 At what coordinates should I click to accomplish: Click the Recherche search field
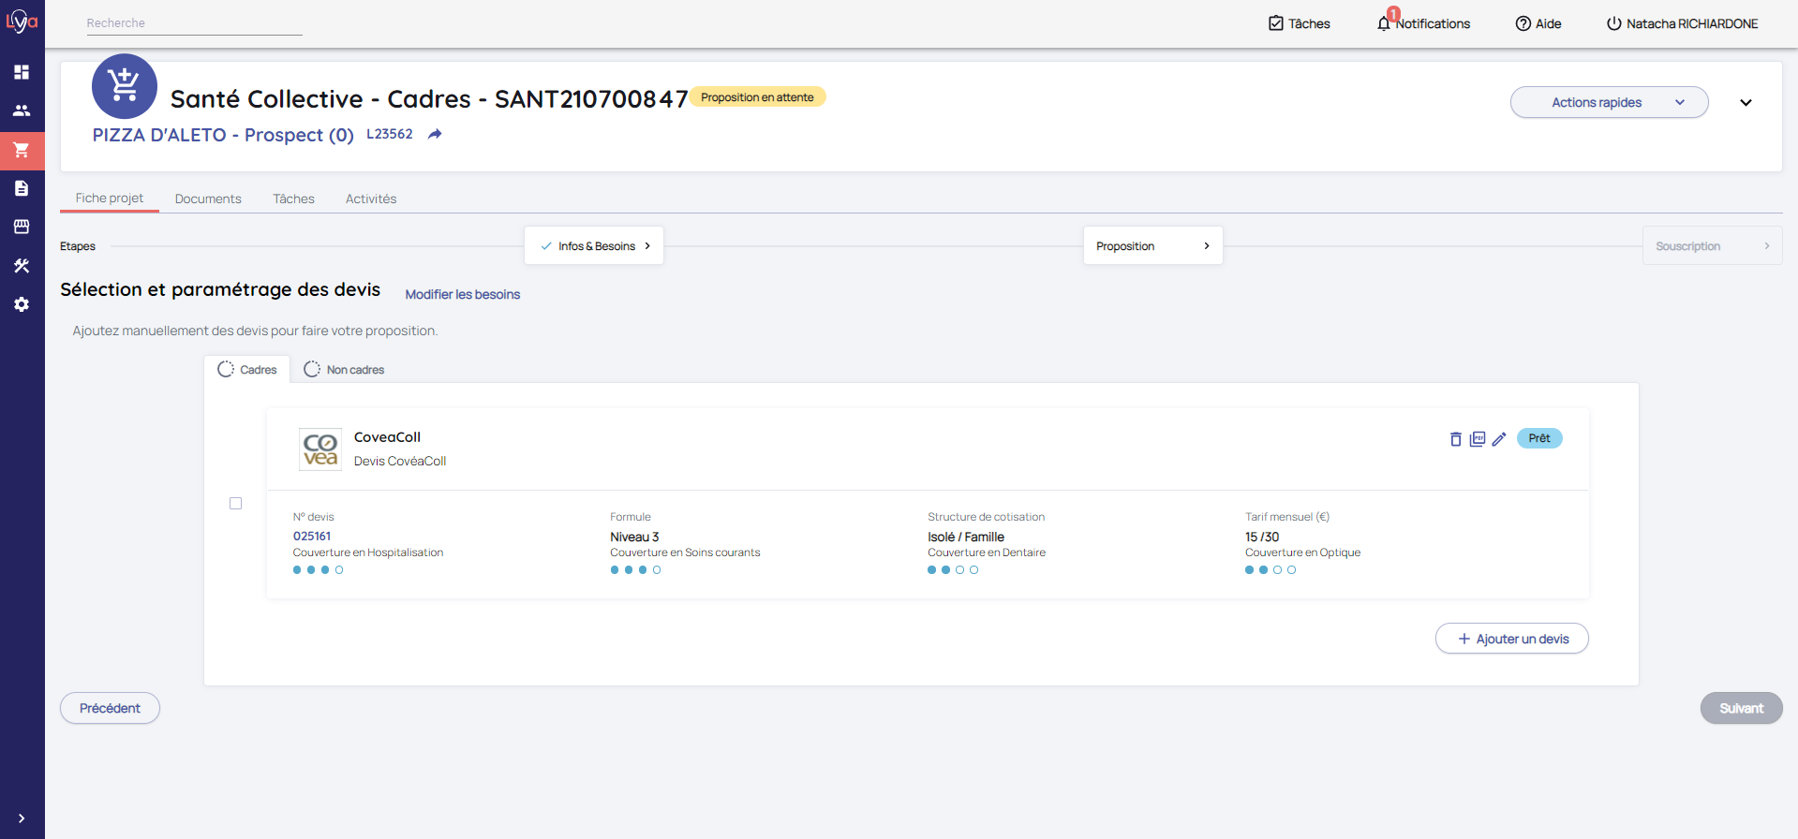point(194,23)
